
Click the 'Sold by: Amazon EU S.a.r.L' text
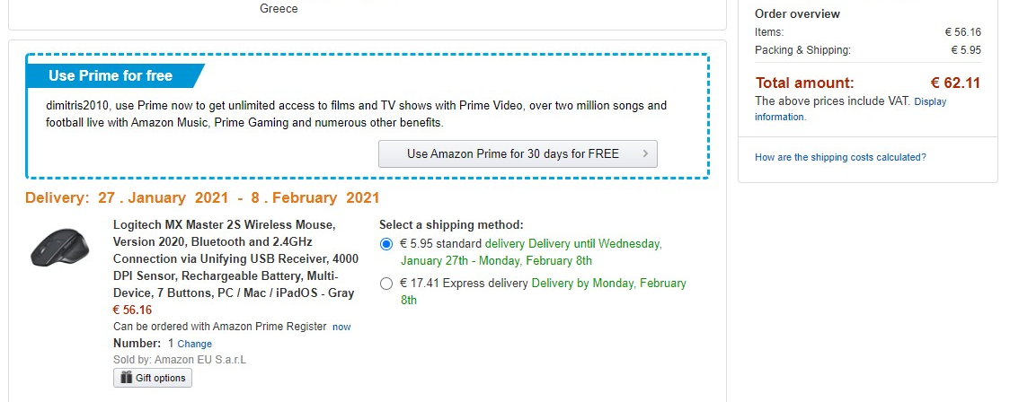pyautogui.click(x=180, y=360)
